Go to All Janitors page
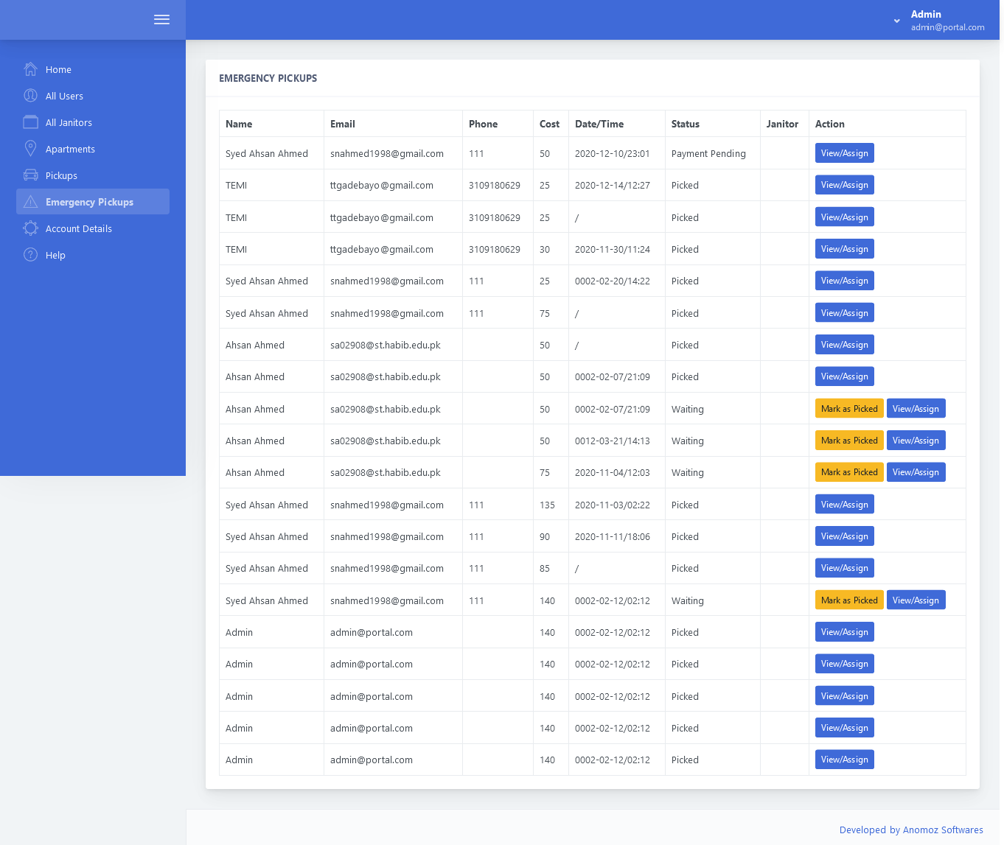Viewport: 1004px width, 845px height. [69, 122]
